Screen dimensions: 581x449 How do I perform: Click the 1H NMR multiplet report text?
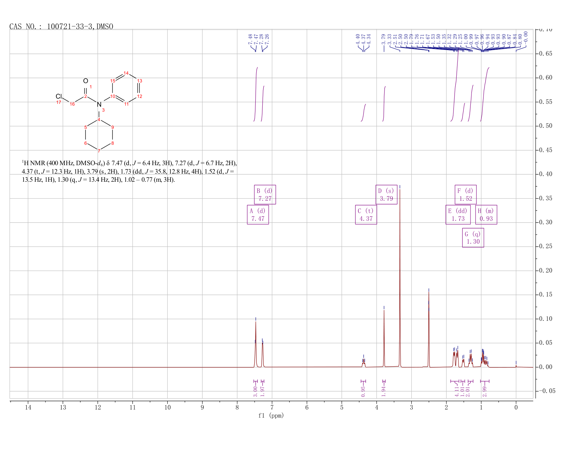129,172
